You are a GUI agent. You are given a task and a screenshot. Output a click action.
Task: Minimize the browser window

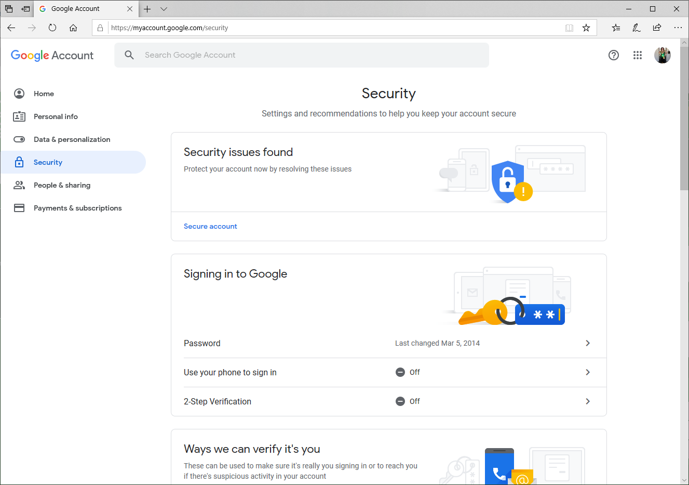click(629, 9)
